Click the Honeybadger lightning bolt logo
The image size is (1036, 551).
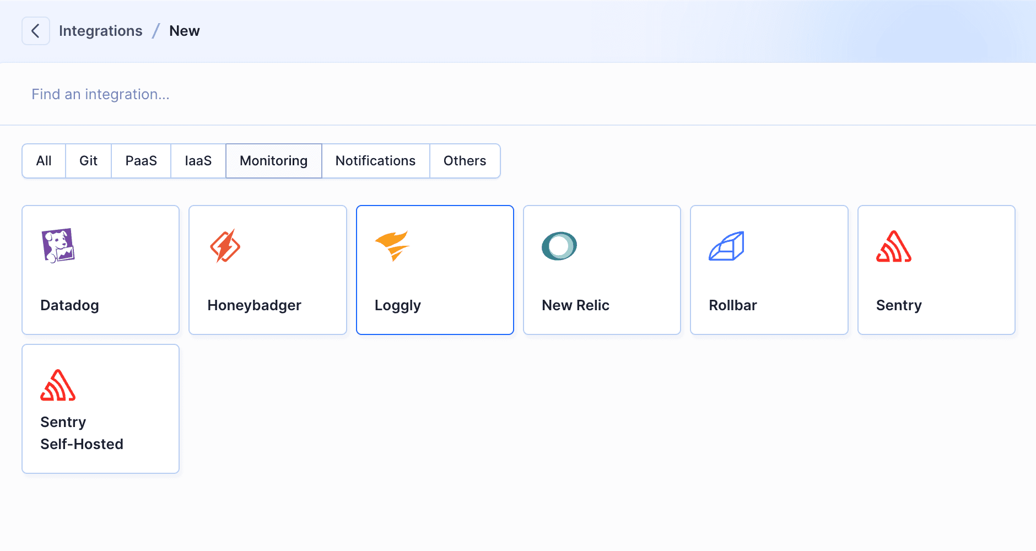(x=225, y=246)
